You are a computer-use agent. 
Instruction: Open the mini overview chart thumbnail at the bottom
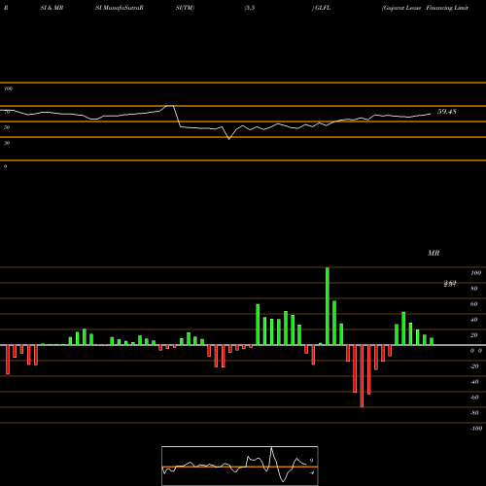240,466
